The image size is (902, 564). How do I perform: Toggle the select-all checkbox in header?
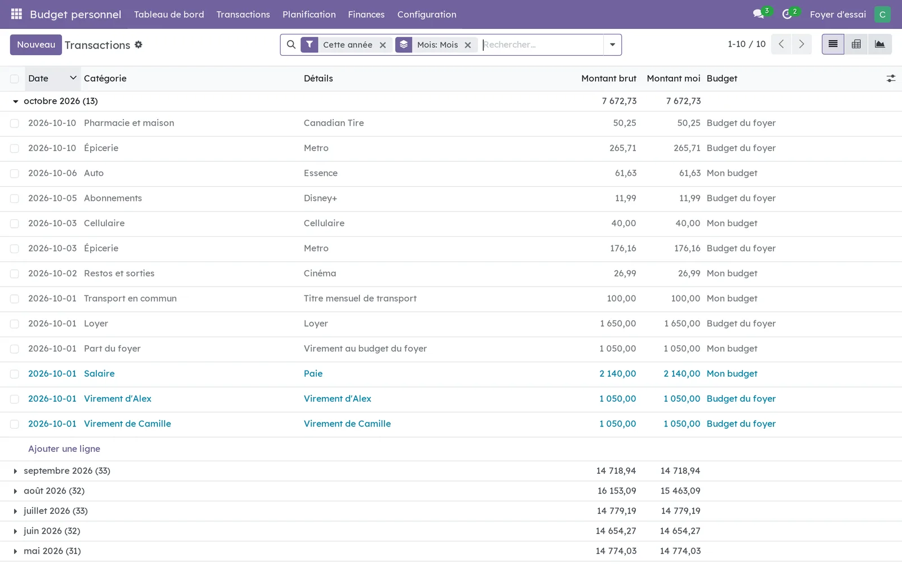[x=15, y=79]
